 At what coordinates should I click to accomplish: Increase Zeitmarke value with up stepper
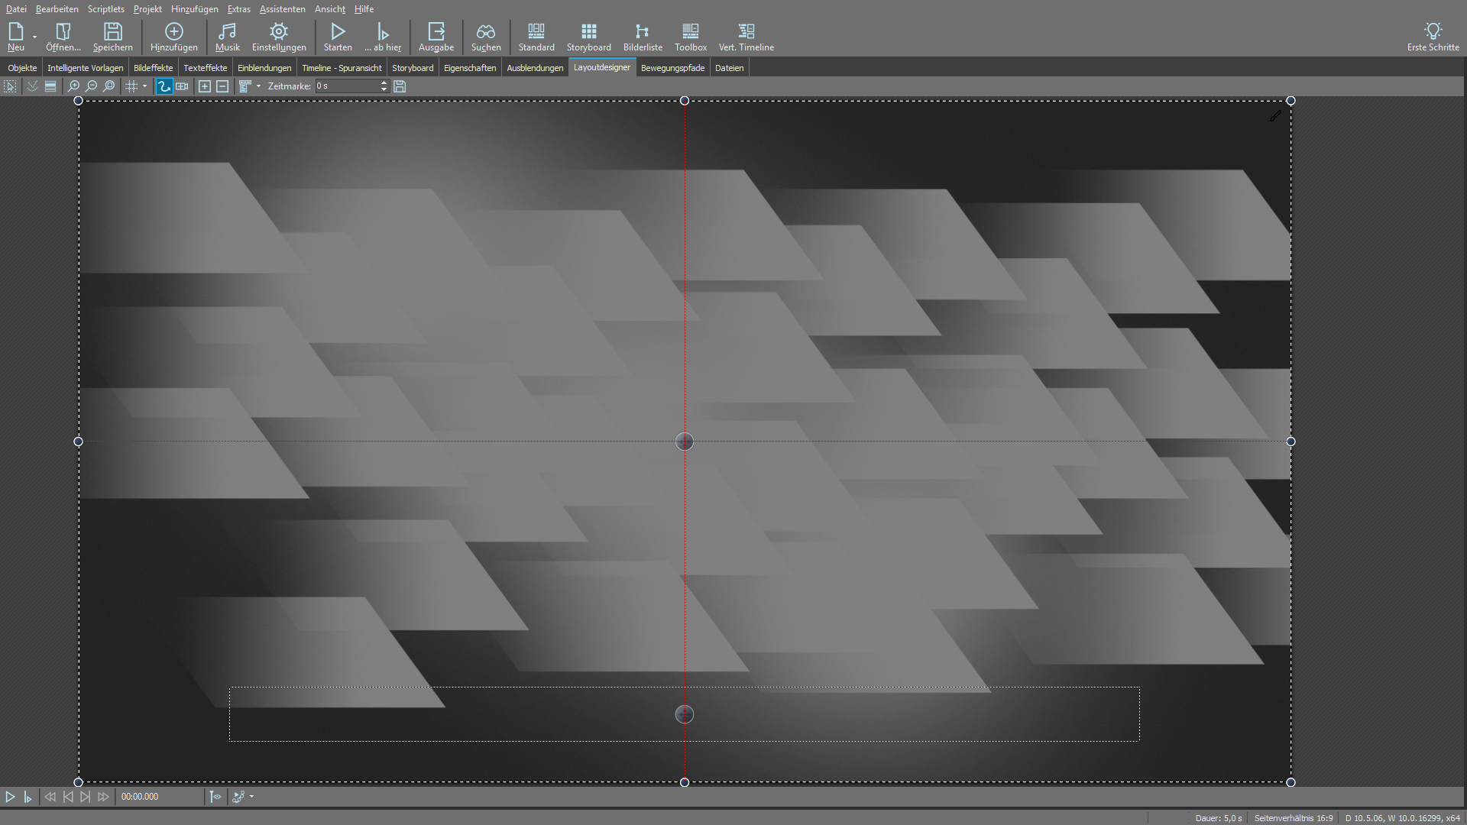[384, 83]
